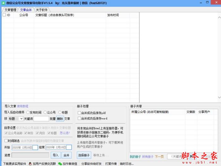
Task: Focus the 关键词 input field
Action: (41, 118)
